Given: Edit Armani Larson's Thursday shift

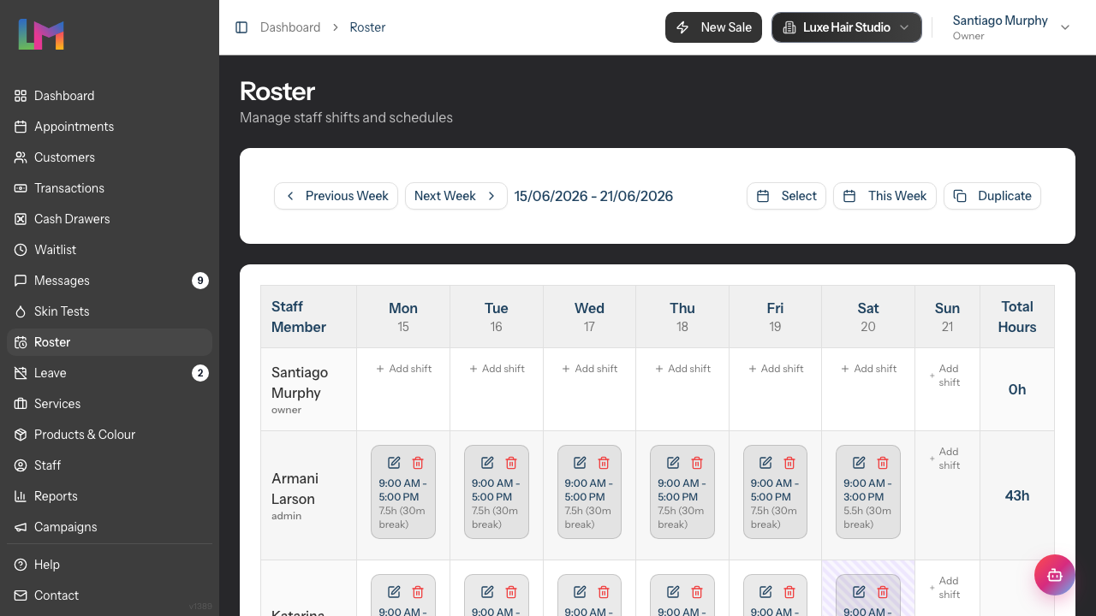Looking at the screenshot, I should (x=673, y=463).
